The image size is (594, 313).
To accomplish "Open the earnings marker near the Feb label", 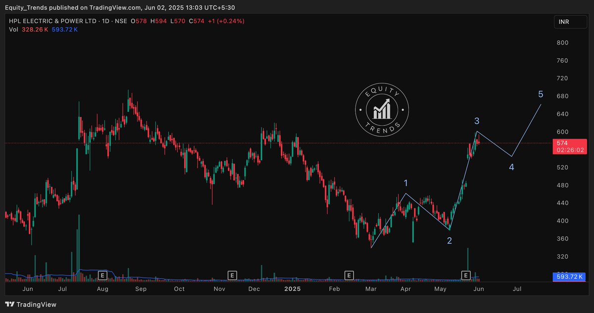I will coord(349,274).
